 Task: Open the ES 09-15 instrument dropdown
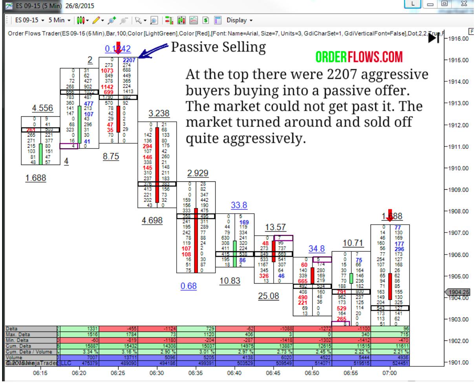coord(23,20)
